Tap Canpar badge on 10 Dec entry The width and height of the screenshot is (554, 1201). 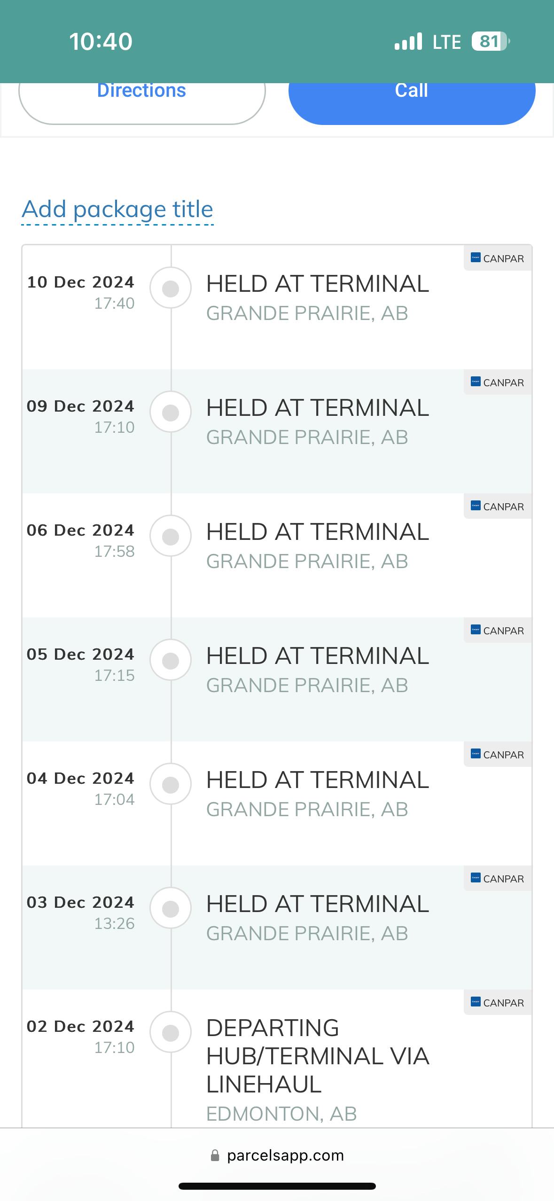pos(498,258)
